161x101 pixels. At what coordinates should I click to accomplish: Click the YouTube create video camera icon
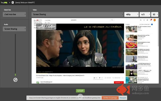click(x=141, y=20)
